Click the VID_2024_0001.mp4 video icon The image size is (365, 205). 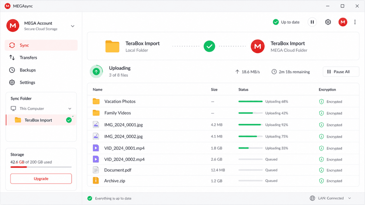(96, 148)
